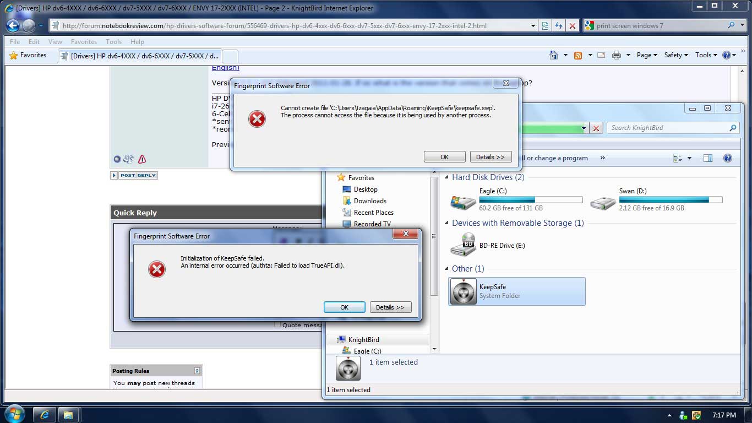Open the view options dropdown arrow in Explorer
Screen dimensions: 752x423
click(x=689, y=158)
